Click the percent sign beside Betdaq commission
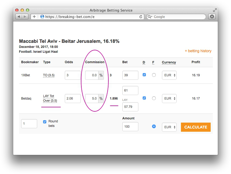231x174 pixels. [101, 99]
